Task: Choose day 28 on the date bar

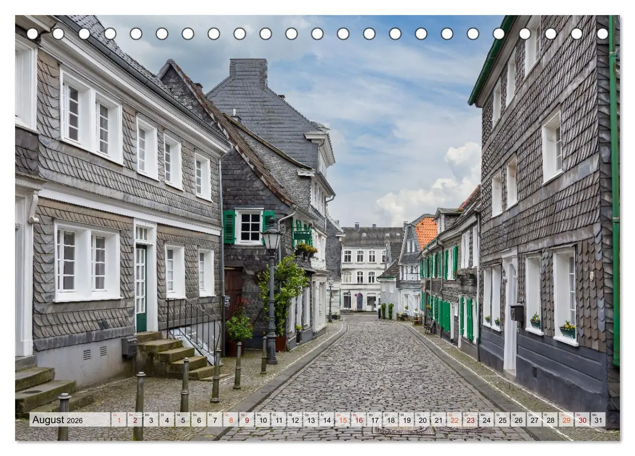Action: pyautogui.click(x=550, y=420)
